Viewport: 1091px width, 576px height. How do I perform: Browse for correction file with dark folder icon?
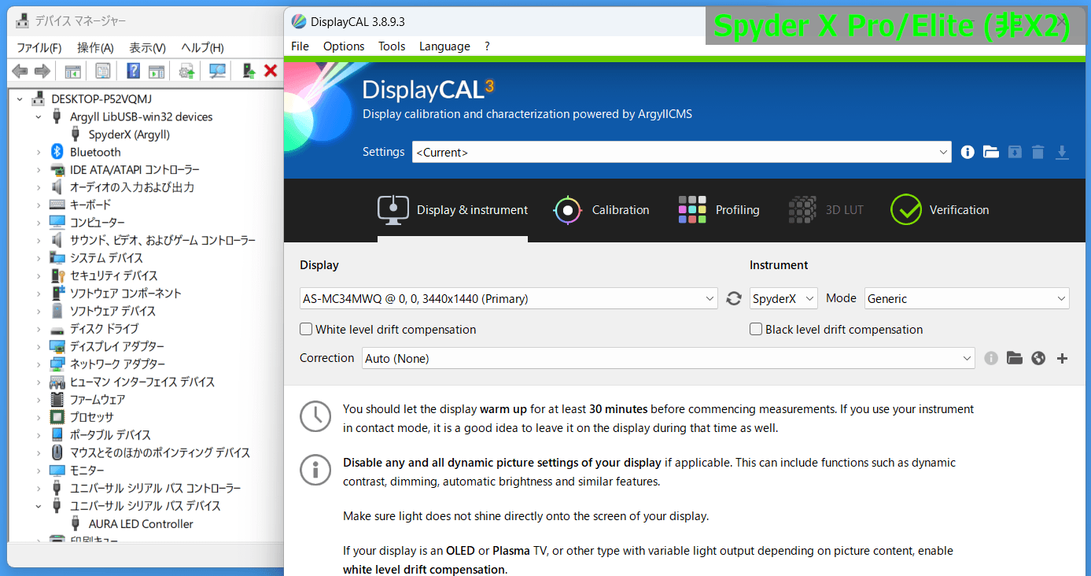[1015, 358]
